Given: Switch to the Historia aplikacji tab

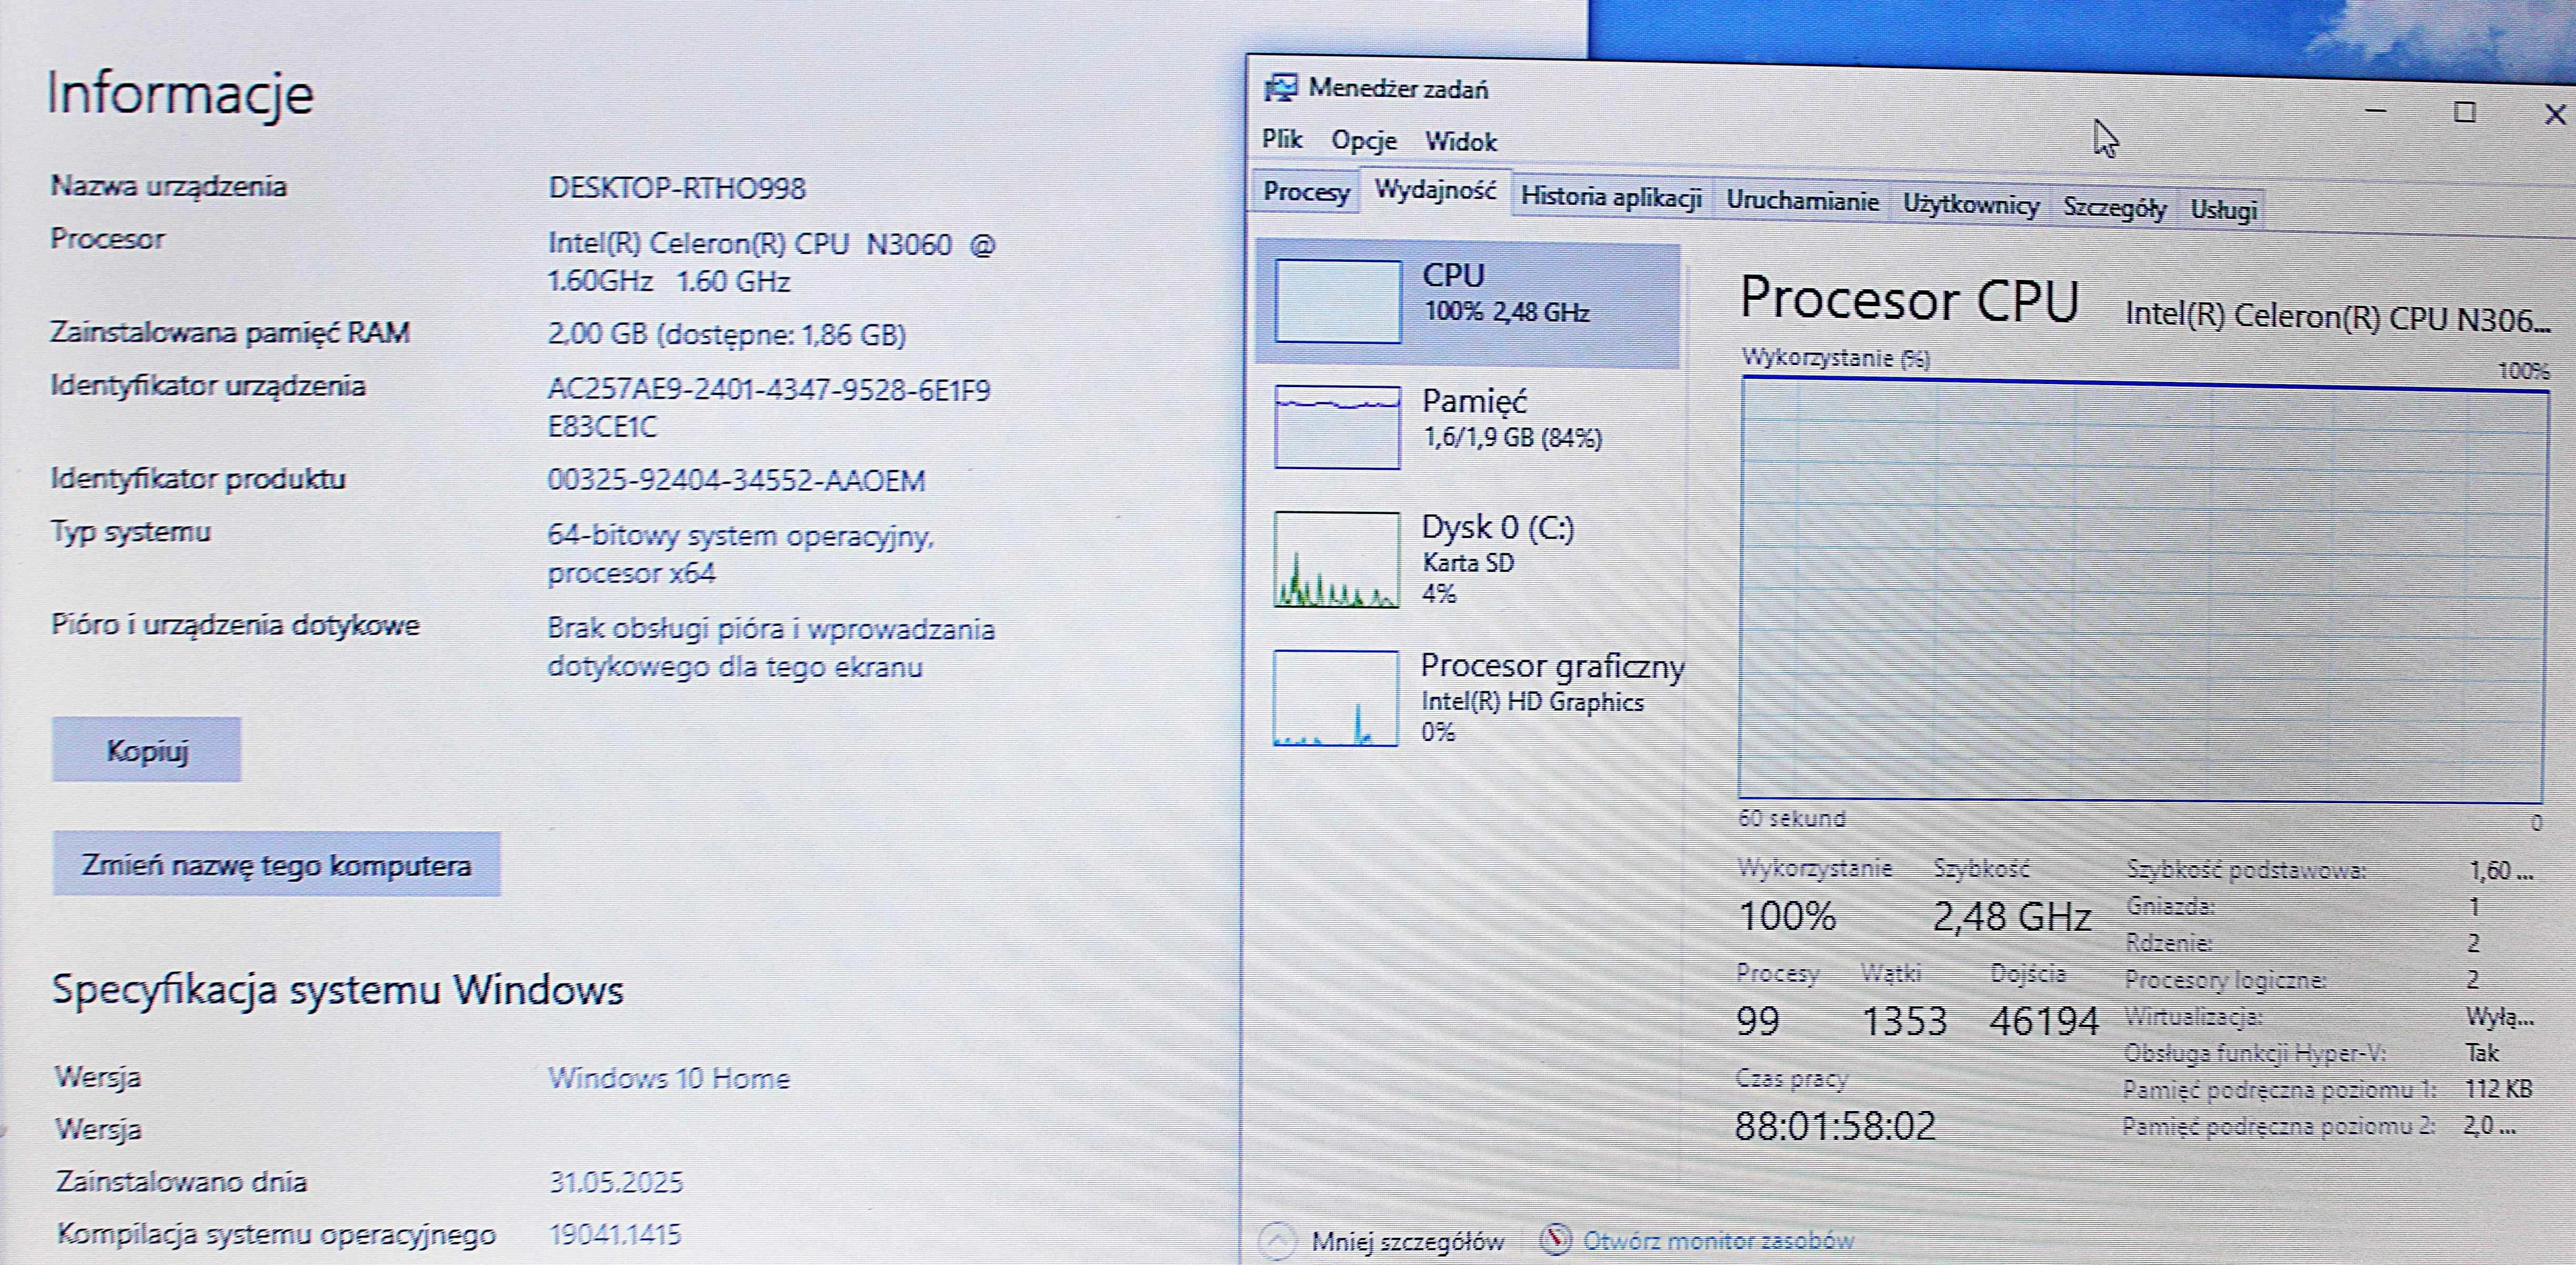Looking at the screenshot, I should (x=1612, y=198).
